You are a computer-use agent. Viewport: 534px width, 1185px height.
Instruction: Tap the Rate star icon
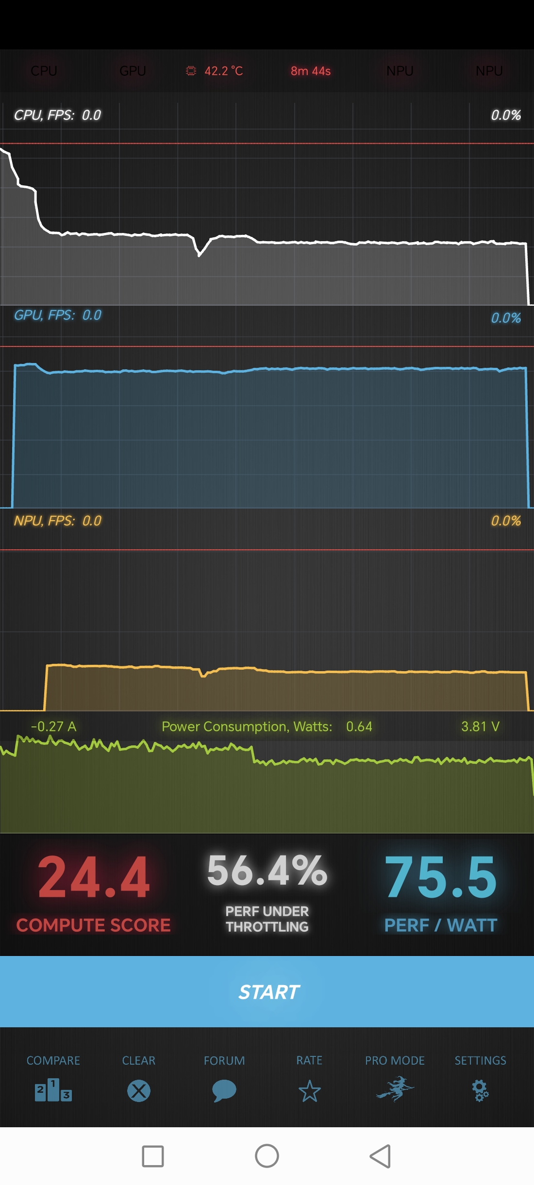[310, 1091]
